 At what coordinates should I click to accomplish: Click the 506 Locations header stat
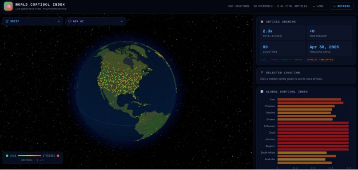click(239, 6)
